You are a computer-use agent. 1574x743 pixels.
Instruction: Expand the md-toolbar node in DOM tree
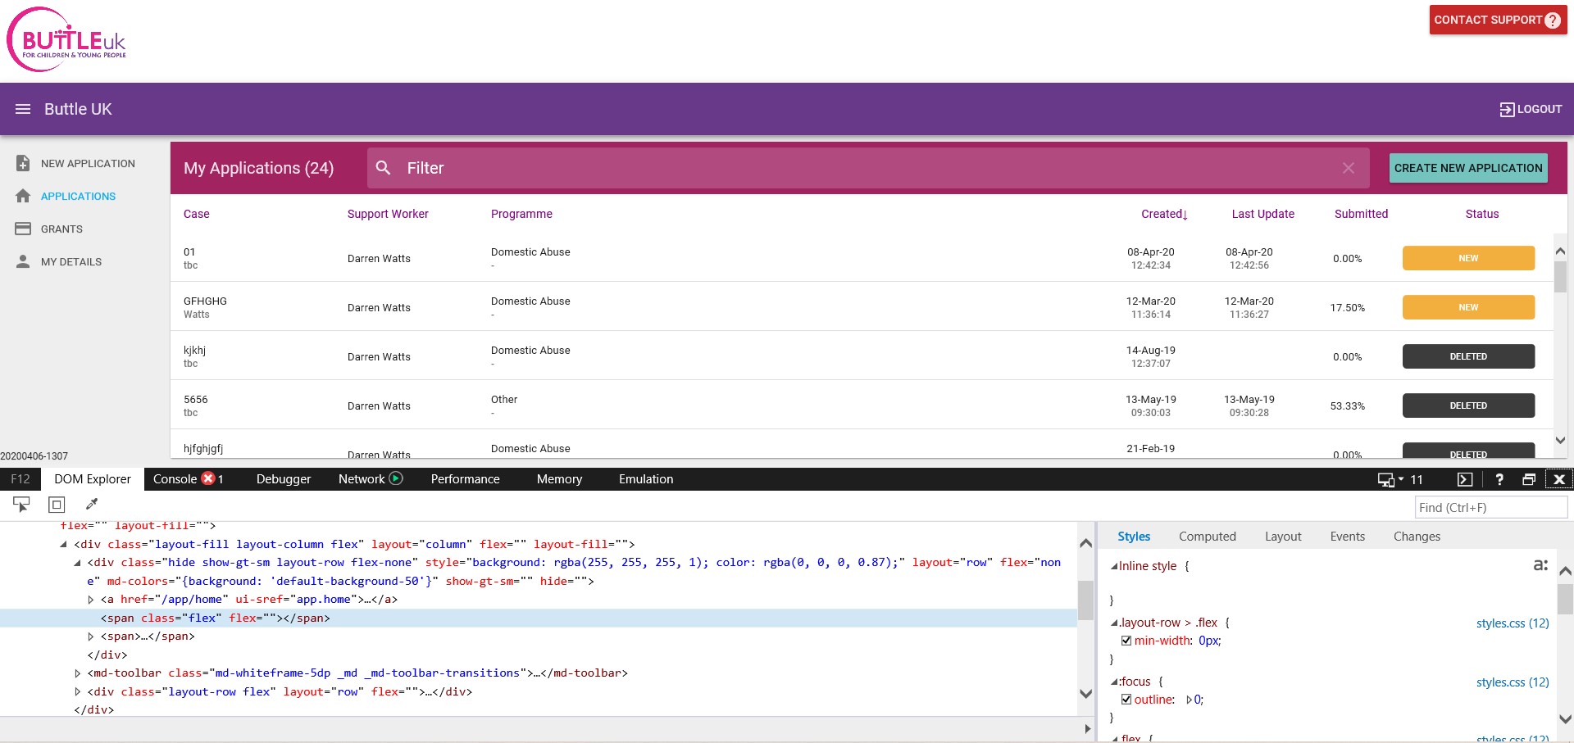pyautogui.click(x=78, y=673)
